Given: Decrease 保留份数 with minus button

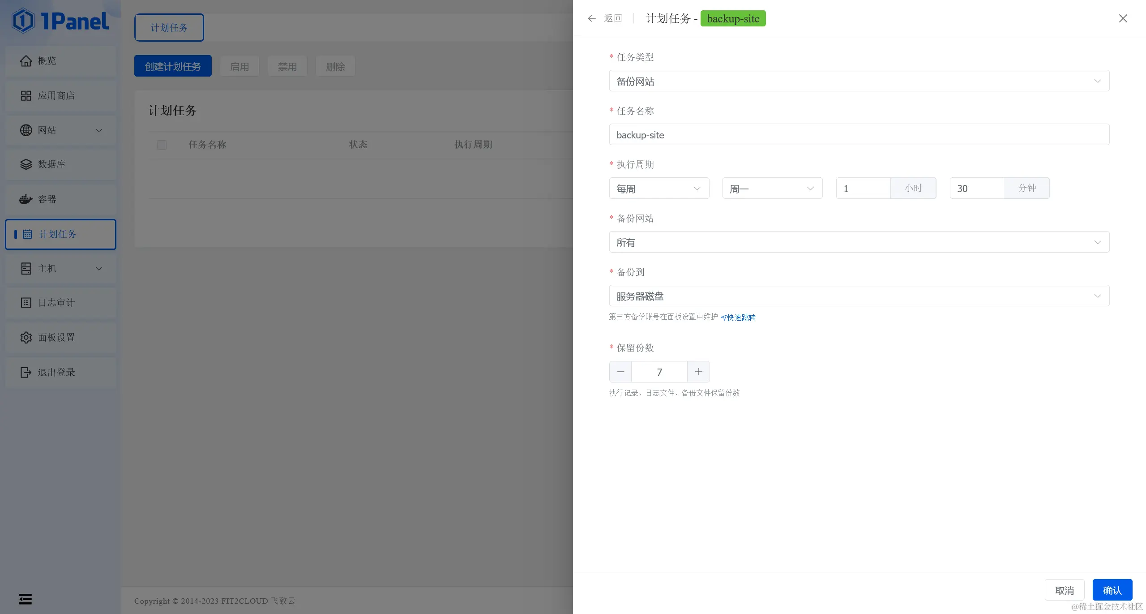Looking at the screenshot, I should point(620,372).
